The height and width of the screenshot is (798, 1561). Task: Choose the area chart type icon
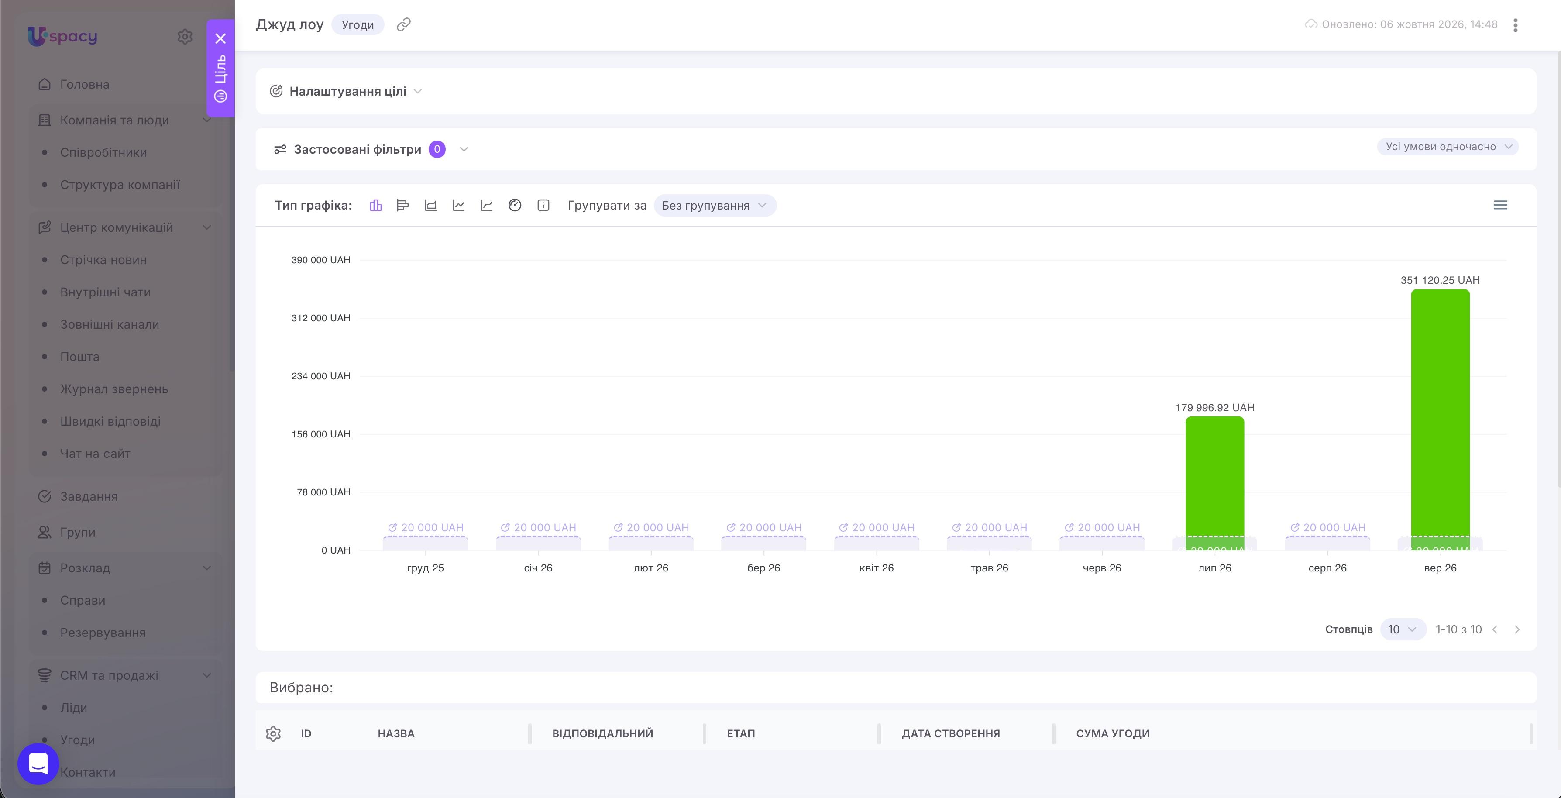[431, 206]
